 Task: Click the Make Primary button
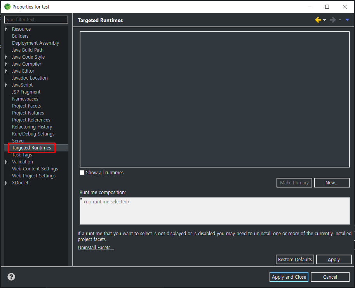pyautogui.click(x=294, y=183)
